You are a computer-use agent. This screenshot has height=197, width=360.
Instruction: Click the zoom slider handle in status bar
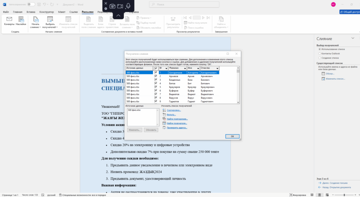(x=344, y=195)
